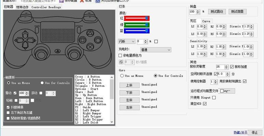Switch to the 控制器 tab
264x136 pixels.
9,7
